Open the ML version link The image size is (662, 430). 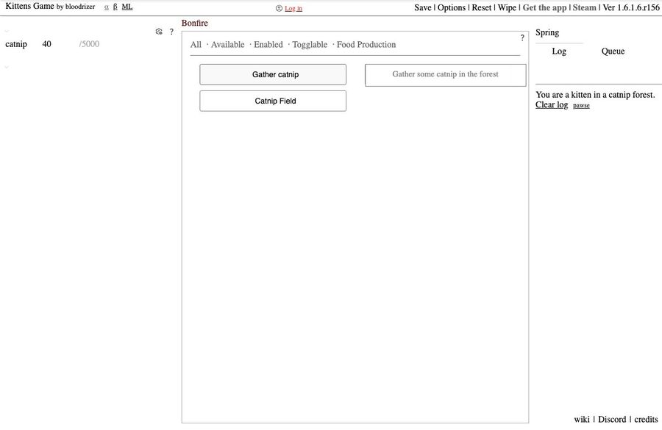(x=127, y=7)
